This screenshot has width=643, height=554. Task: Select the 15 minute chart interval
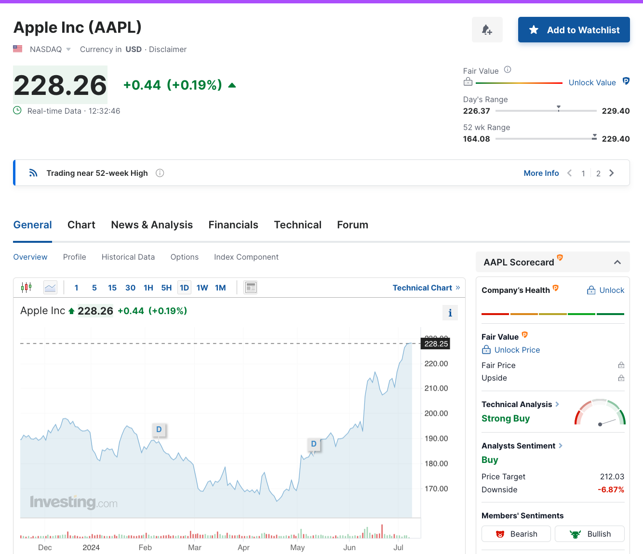112,288
